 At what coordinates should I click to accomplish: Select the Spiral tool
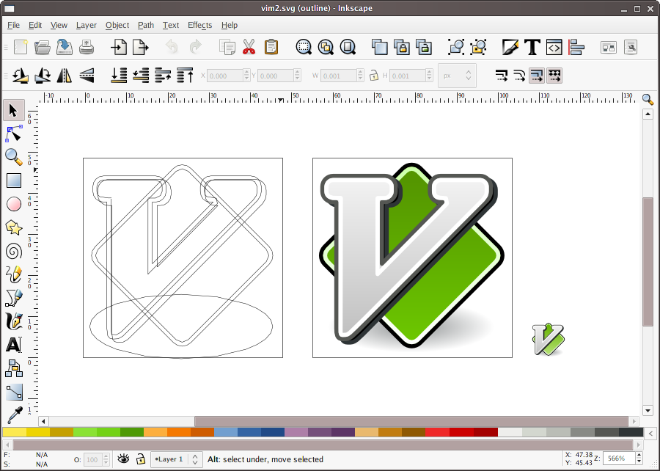pos(13,252)
